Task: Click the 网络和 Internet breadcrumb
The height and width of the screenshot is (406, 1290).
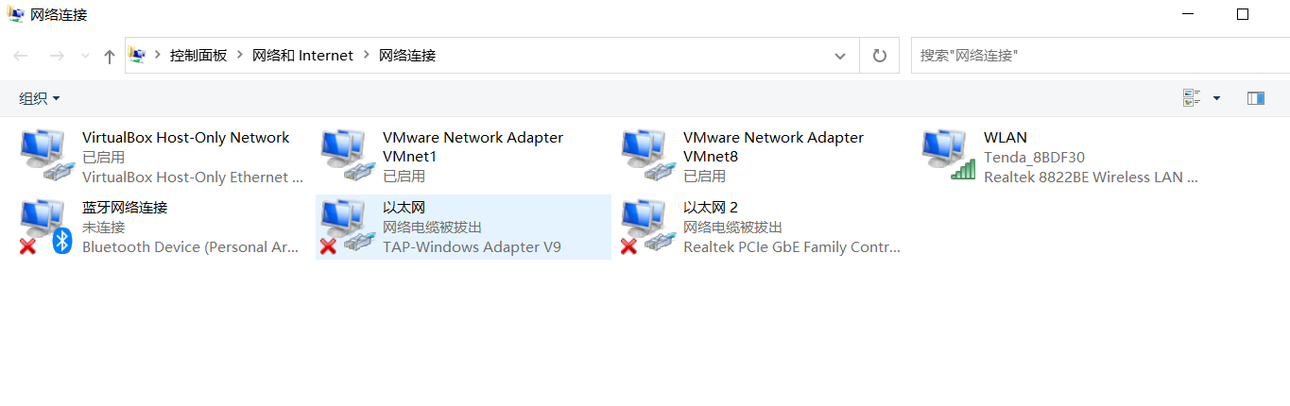Action: [x=302, y=56]
